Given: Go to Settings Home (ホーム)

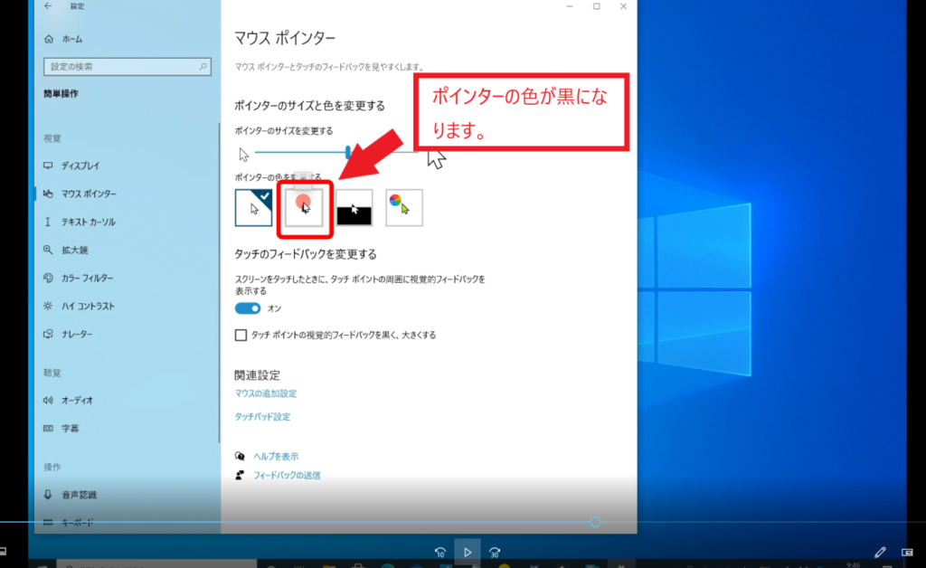Looking at the screenshot, I should 72,40.
